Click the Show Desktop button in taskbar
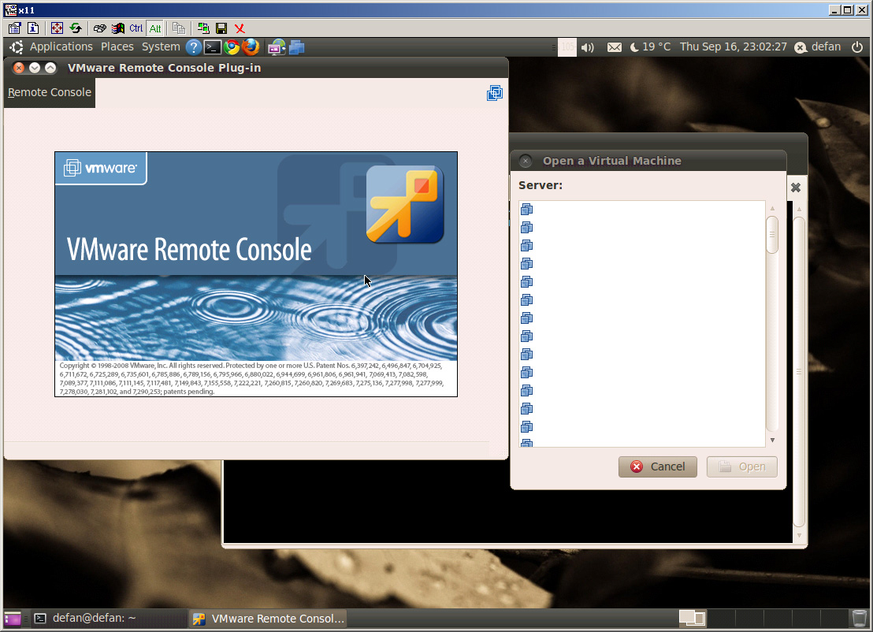This screenshot has width=873, height=632. [x=13, y=619]
